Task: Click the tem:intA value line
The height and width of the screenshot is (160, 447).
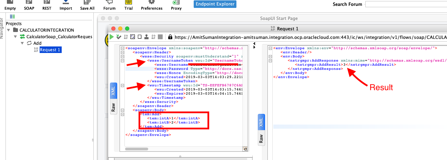Action: click(174, 118)
